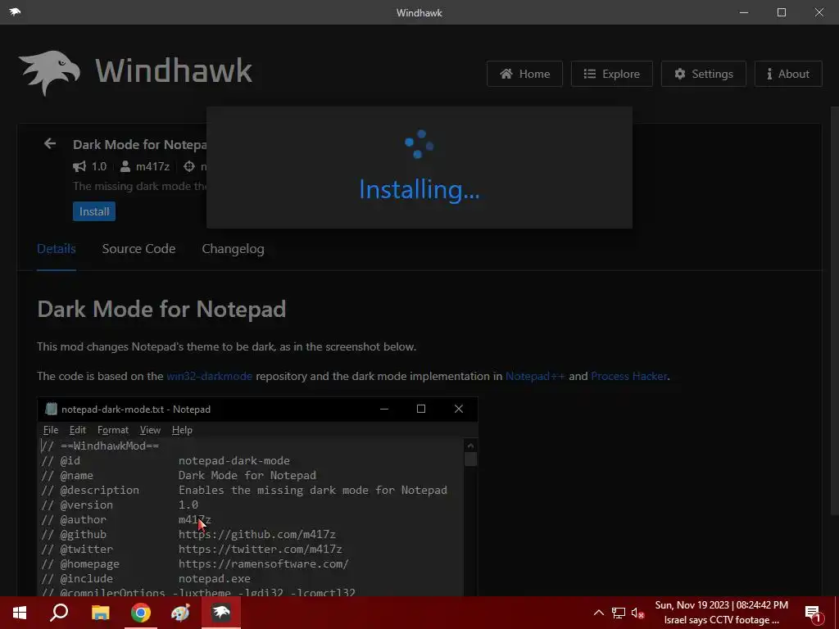
Task: Open the notification center icon
Action: (813, 613)
